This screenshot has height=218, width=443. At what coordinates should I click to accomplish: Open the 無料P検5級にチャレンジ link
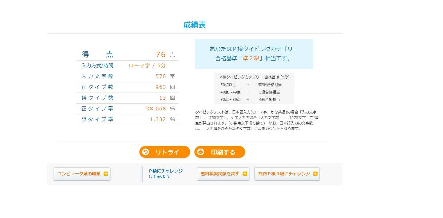click(287, 174)
